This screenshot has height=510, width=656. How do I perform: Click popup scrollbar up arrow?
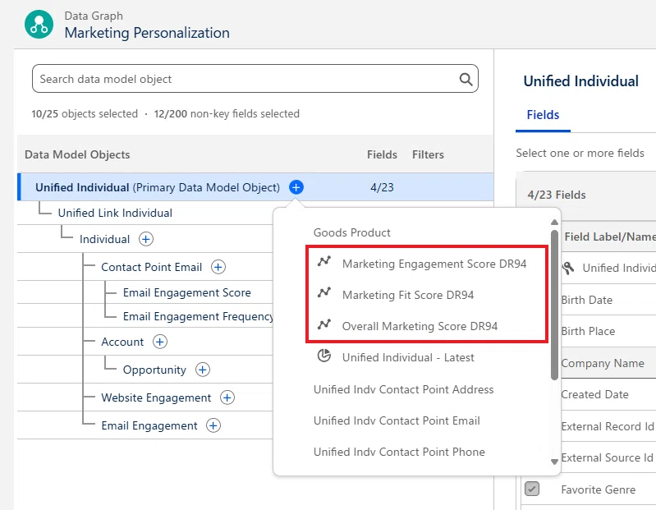pyautogui.click(x=554, y=223)
